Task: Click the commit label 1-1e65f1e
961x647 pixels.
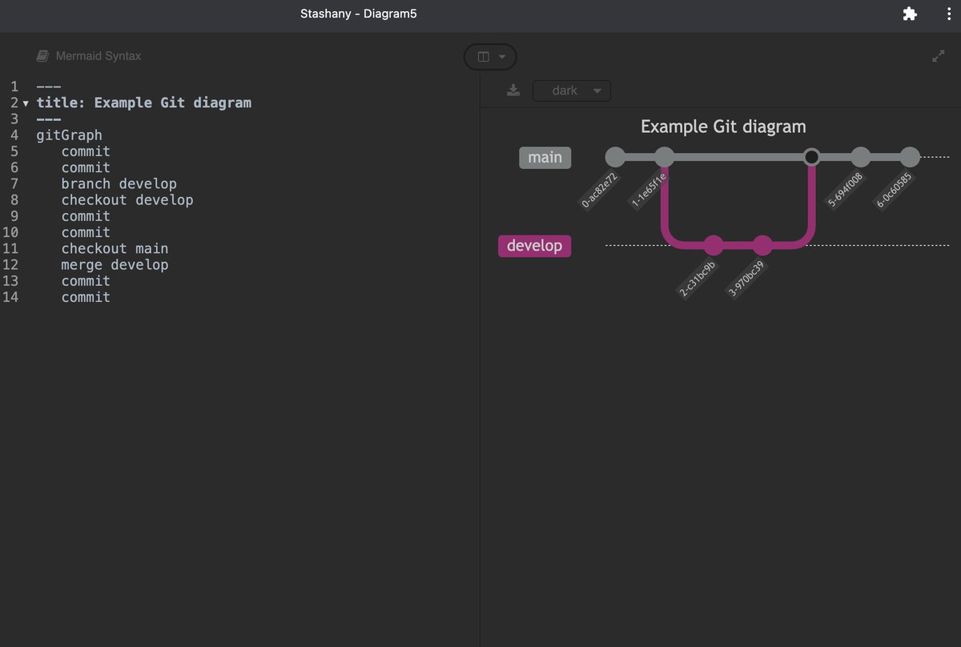Action: pos(649,191)
